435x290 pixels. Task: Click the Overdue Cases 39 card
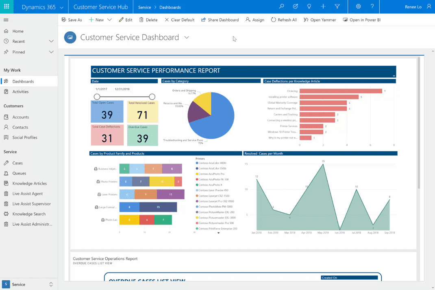[x=143, y=135]
